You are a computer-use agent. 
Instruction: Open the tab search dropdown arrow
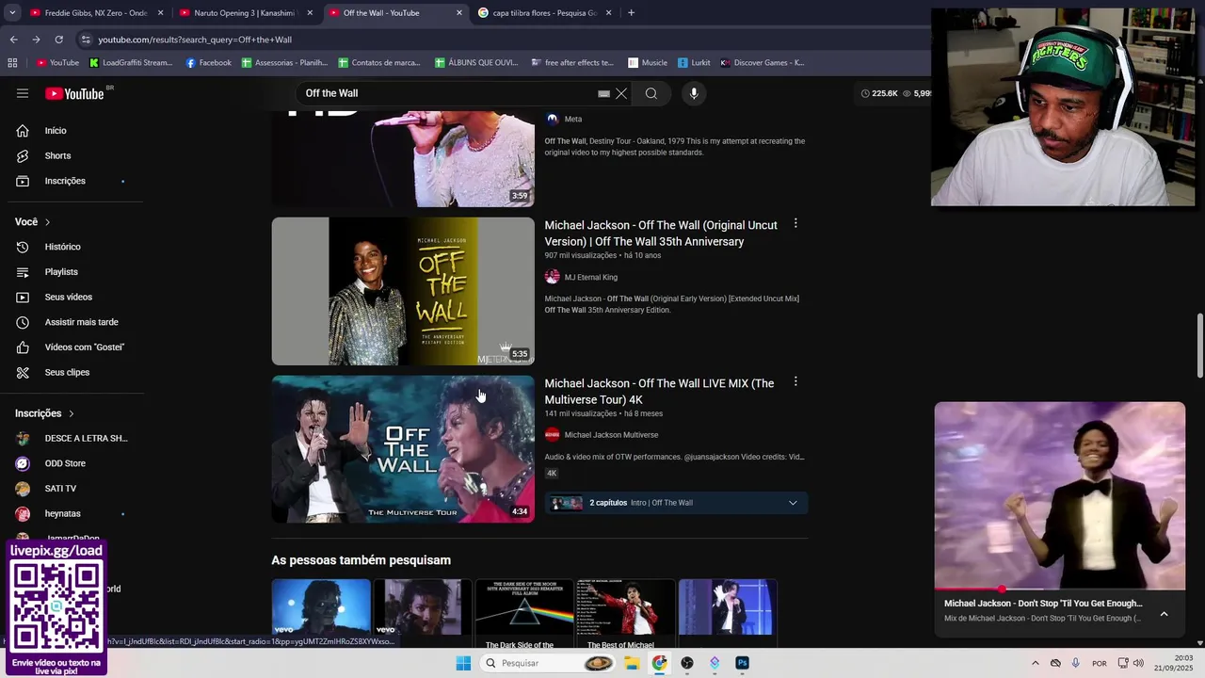tap(12, 13)
